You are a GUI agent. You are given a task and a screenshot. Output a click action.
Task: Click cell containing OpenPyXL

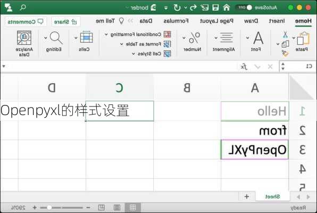tap(255, 150)
